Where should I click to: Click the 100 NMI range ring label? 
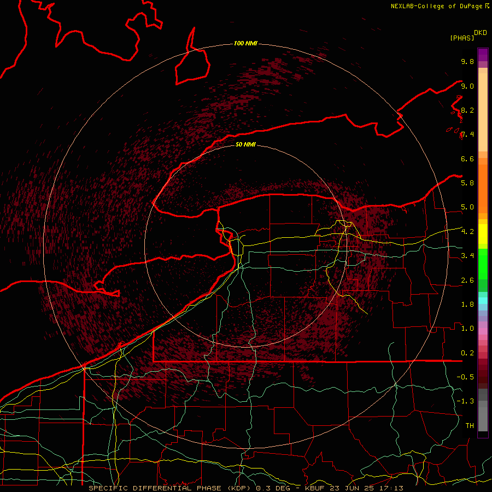245,43
